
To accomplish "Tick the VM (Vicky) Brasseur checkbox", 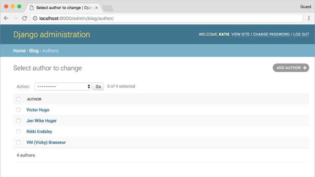I will click(x=18, y=143).
